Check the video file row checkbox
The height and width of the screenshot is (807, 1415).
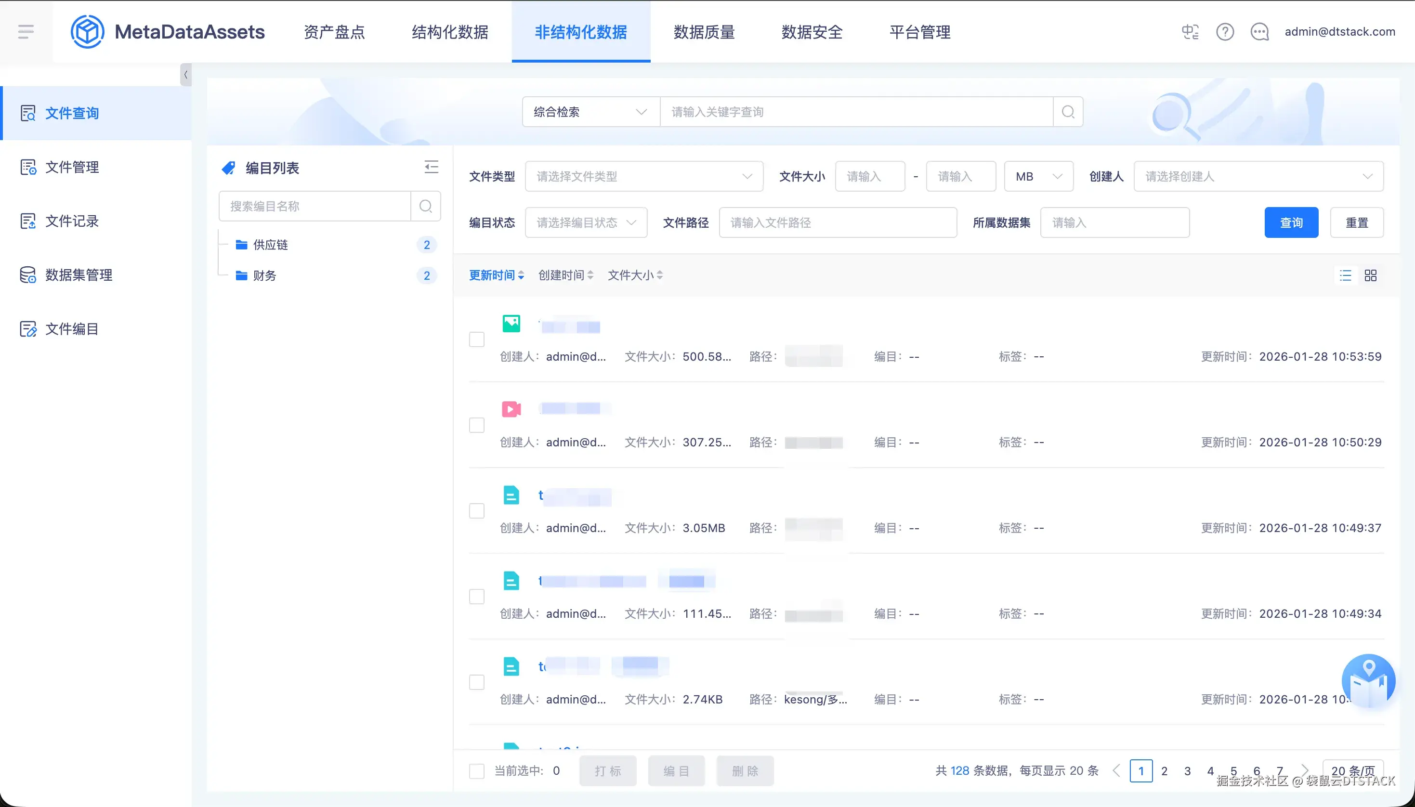pos(477,425)
